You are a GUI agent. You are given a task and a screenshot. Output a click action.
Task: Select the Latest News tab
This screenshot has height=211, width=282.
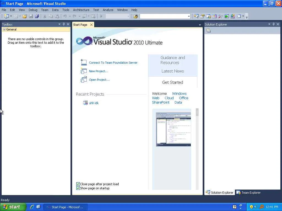pyautogui.click(x=173, y=71)
